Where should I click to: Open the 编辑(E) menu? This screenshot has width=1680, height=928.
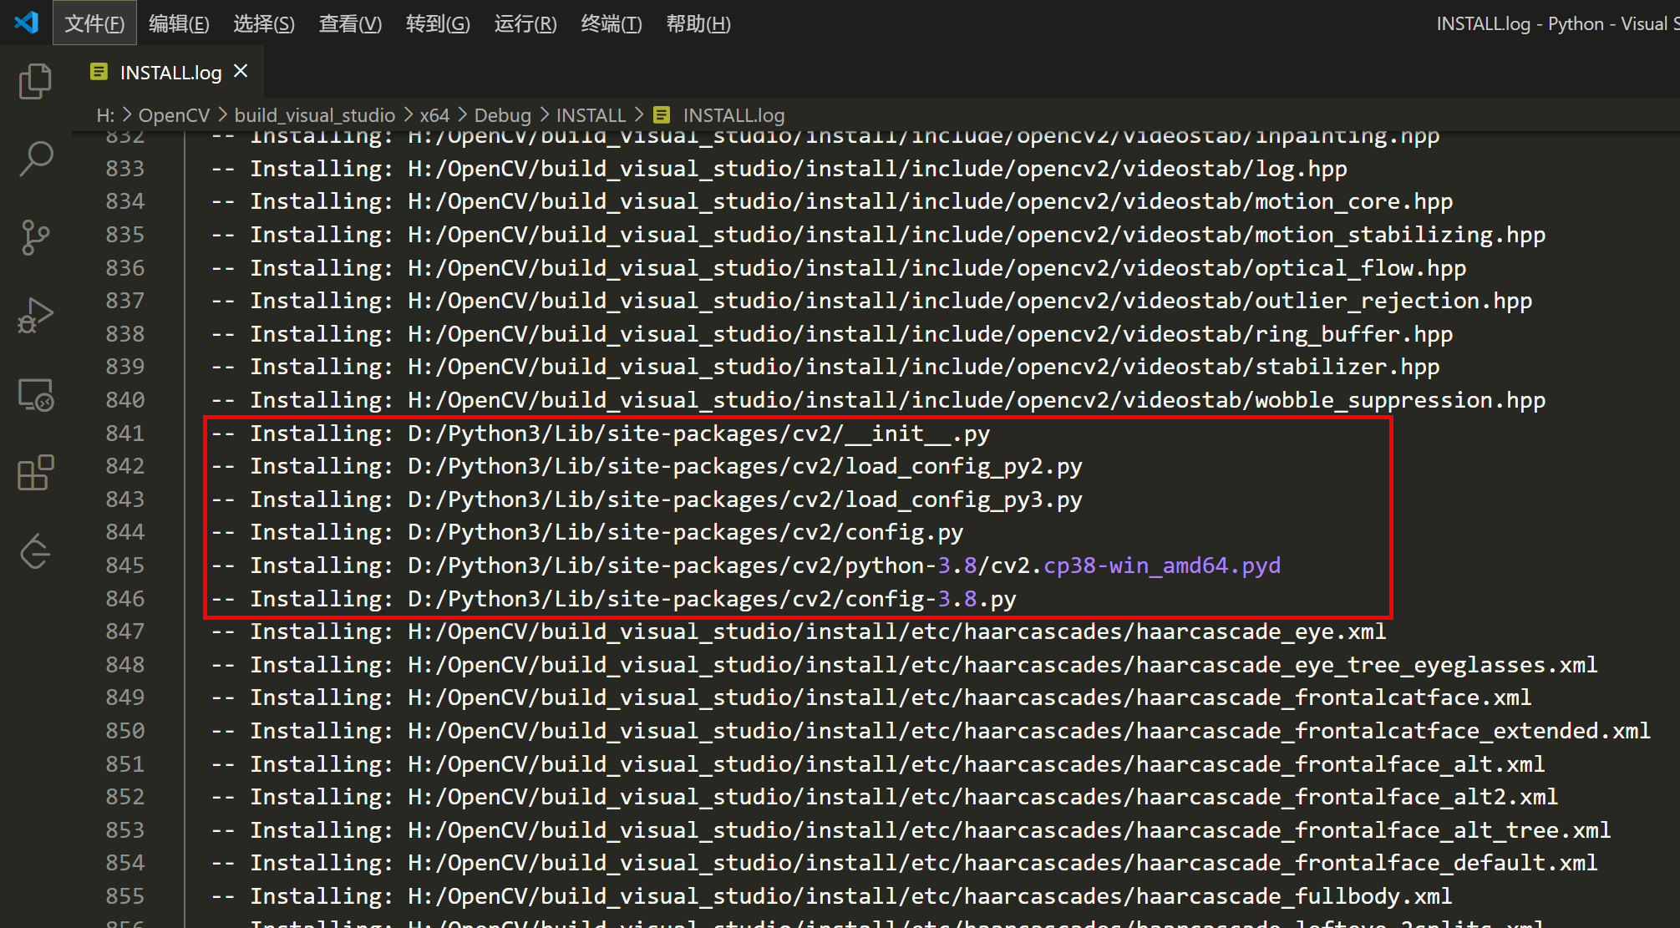(179, 23)
